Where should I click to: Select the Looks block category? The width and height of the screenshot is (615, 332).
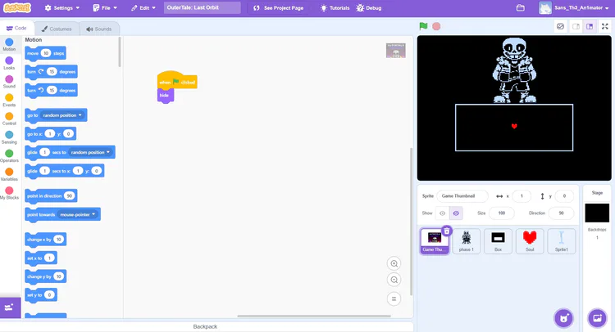(9, 63)
